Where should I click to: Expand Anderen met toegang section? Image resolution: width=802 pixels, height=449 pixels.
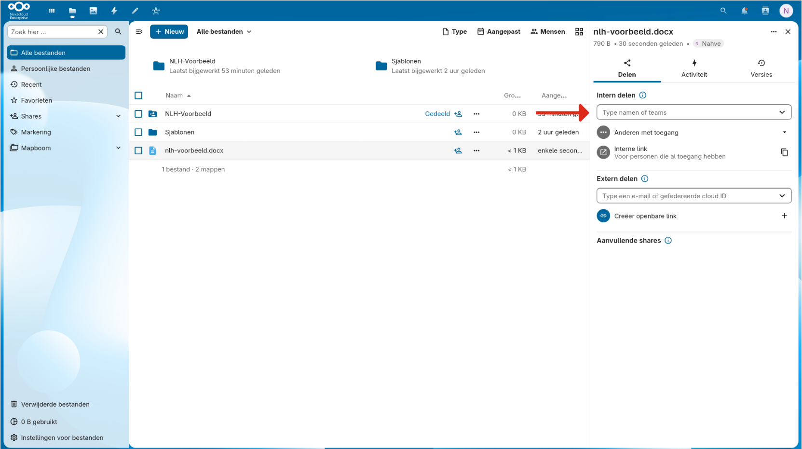694,133
